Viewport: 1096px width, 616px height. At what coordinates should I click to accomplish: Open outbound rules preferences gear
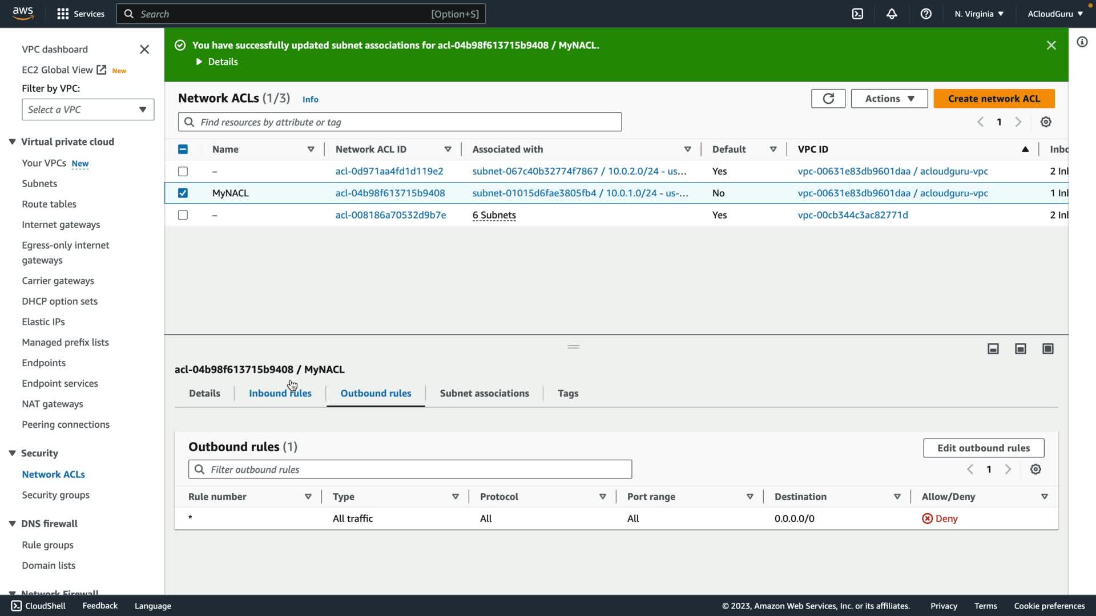pos(1035,469)
